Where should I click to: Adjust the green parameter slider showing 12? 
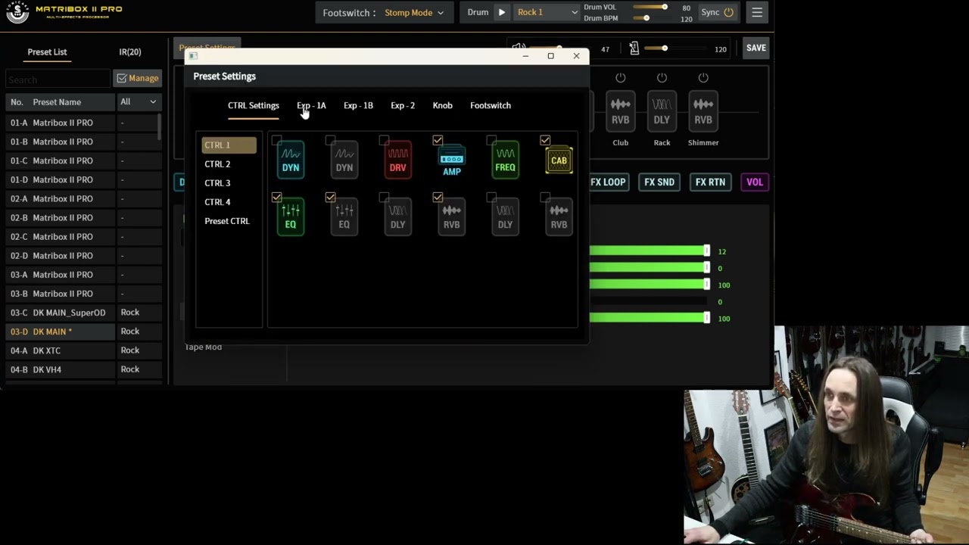pos(650,251)
